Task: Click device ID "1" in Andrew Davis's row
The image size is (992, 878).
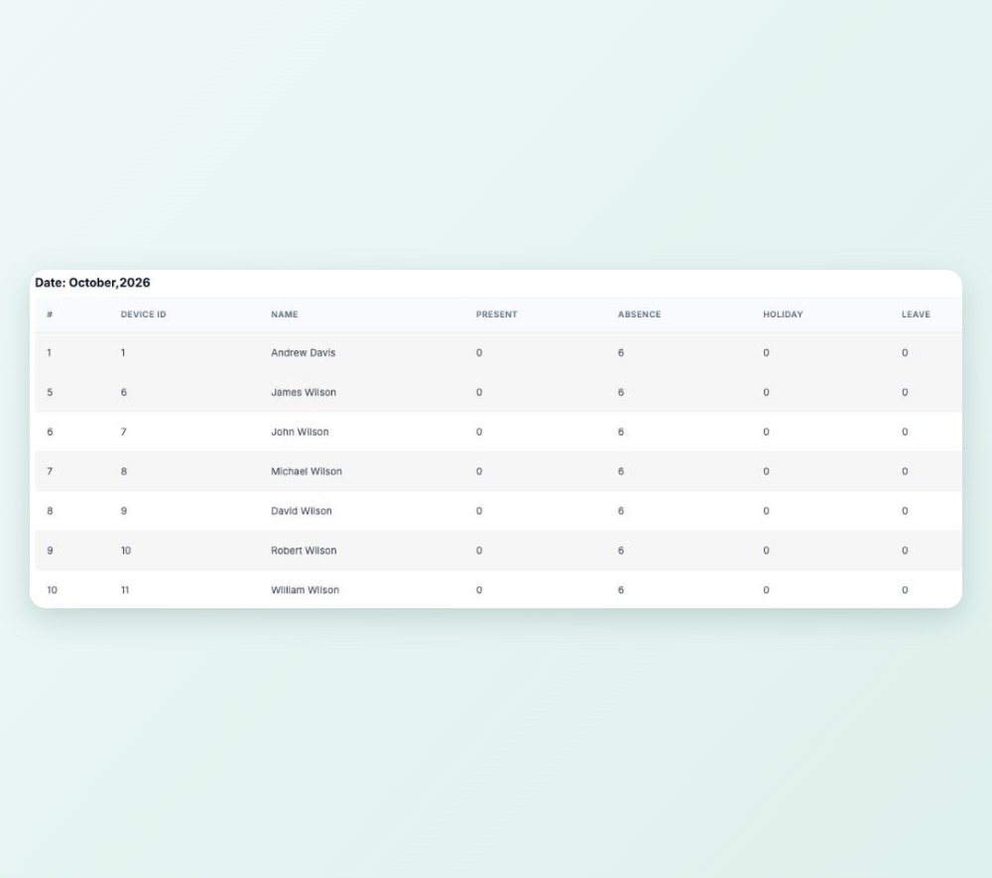Action: coord(123,353)
